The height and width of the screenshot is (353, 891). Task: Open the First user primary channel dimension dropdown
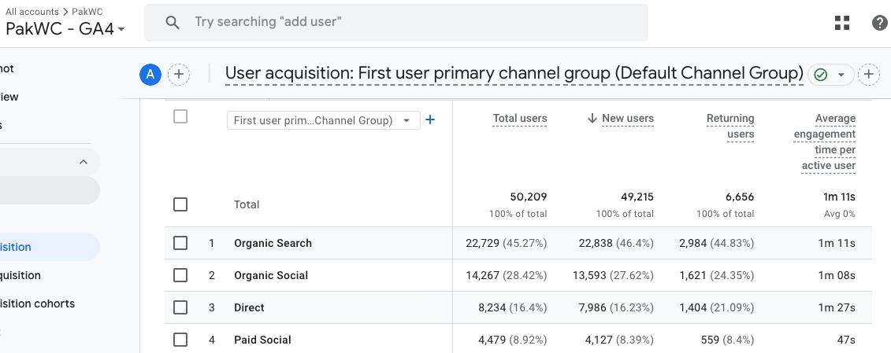point(323,120)
